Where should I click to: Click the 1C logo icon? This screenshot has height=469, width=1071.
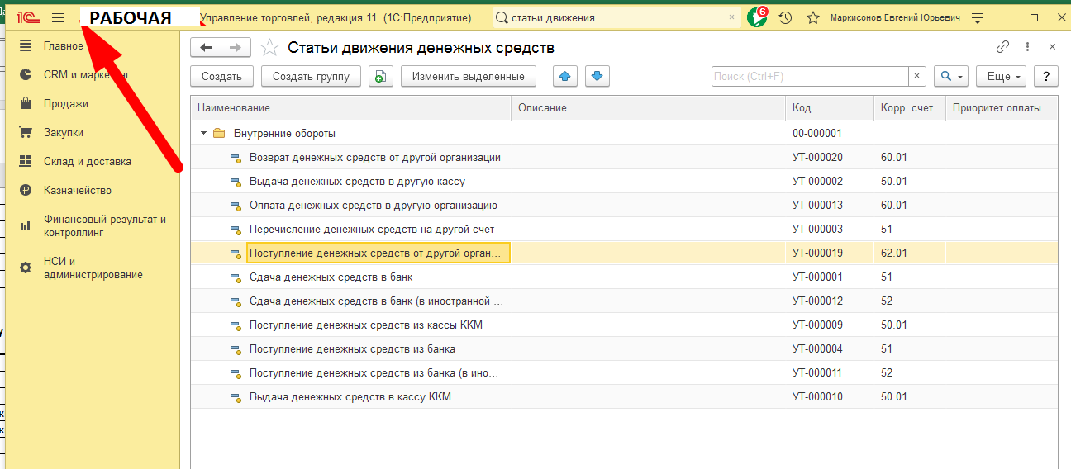29,17
